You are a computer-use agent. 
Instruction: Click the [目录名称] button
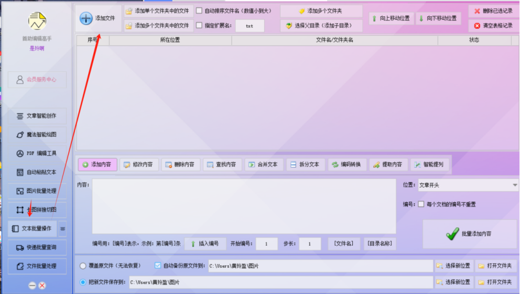[x=380, y=244]
